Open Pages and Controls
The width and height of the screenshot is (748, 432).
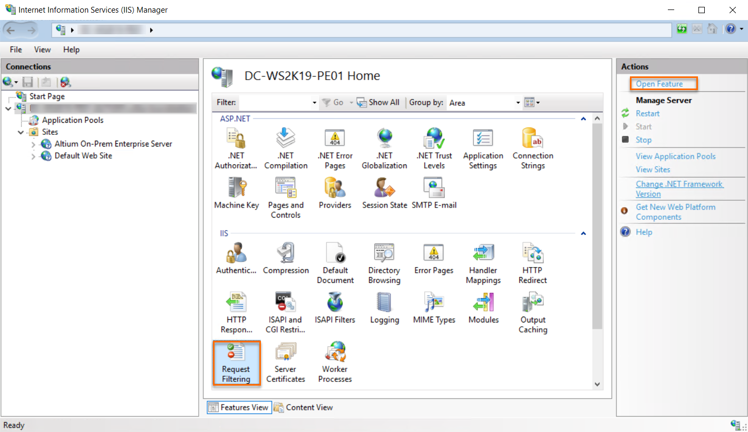pyautogui.click(x=286, y=198)
